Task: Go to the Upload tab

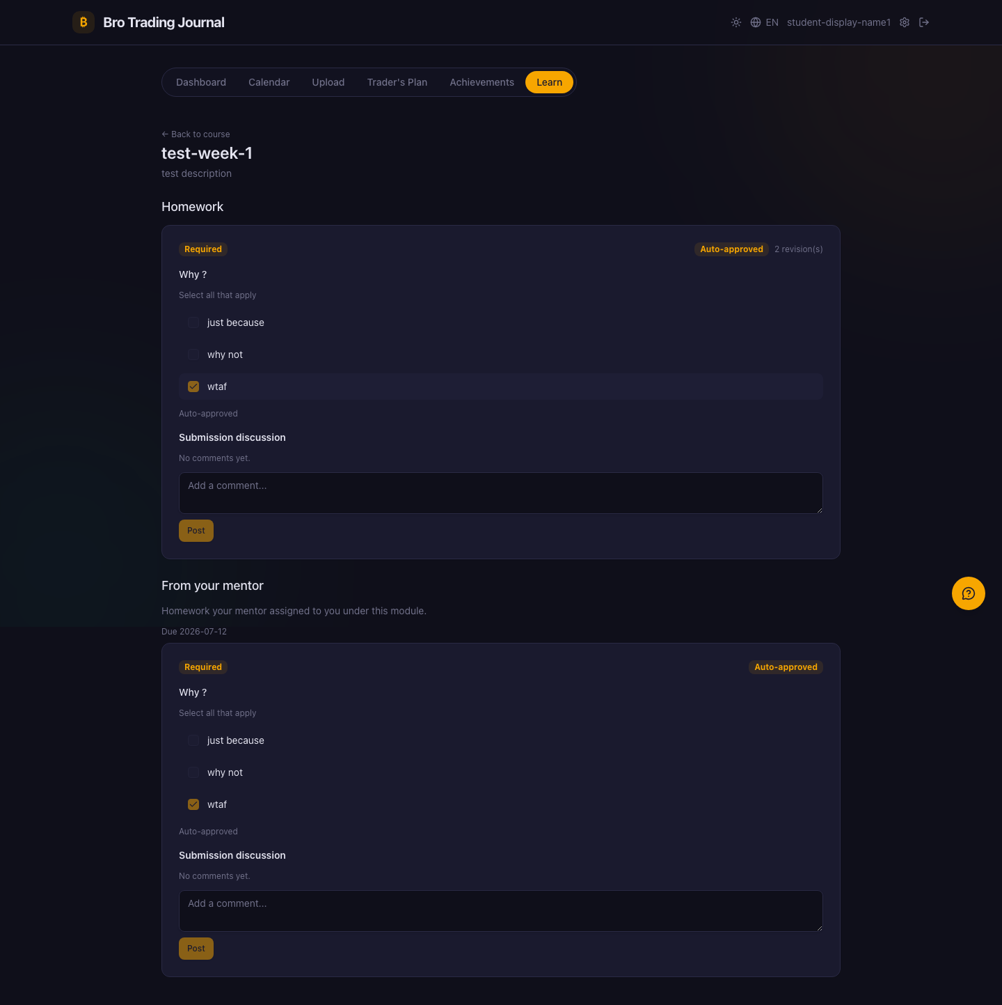Action: point(328,82)
